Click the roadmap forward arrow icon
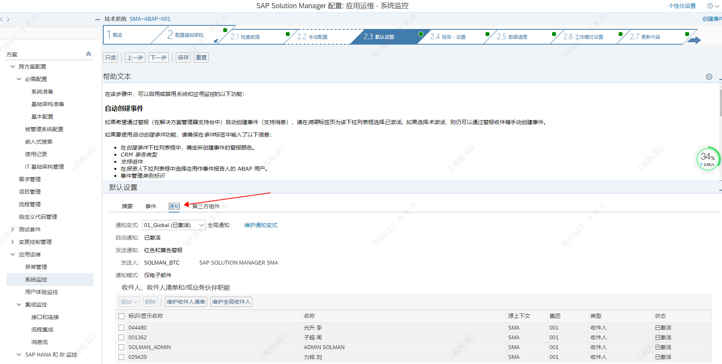This screenshot has width=722, height=364. (x=694, y=40)
